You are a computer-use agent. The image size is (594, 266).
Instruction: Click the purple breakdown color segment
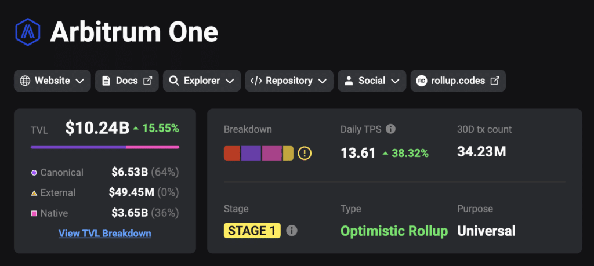[x=251, y=153]
